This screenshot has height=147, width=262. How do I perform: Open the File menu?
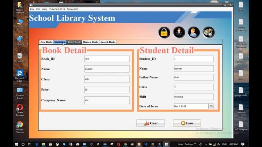click(x=32, y=9)
